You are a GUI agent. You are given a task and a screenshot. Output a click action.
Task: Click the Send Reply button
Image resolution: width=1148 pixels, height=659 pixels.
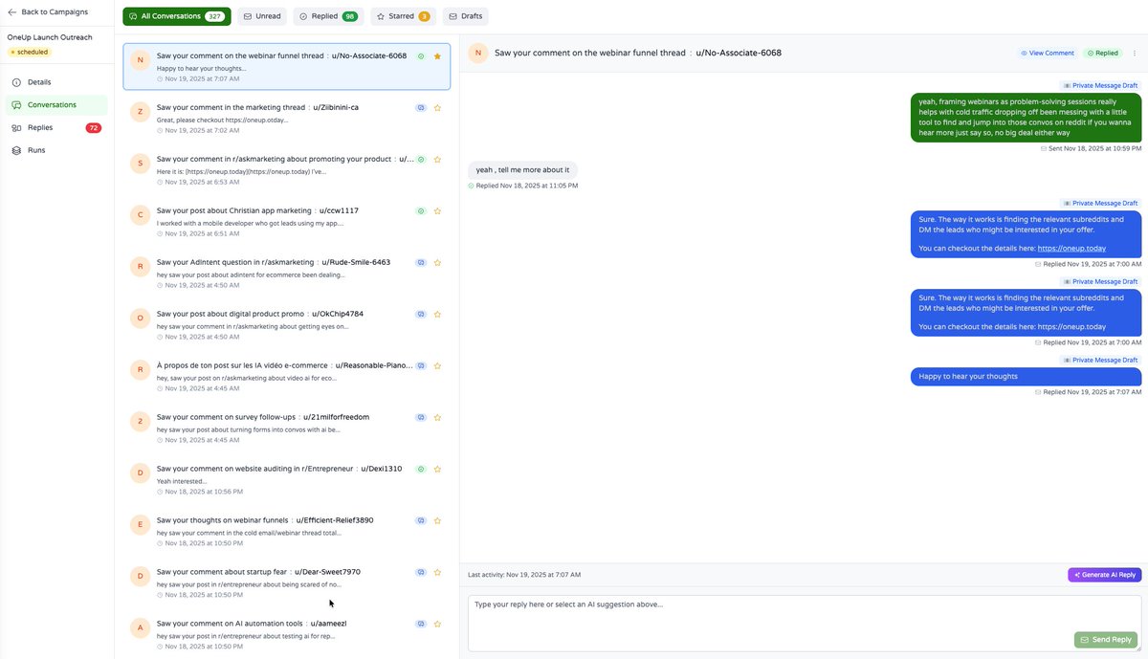click(1106, 640)
